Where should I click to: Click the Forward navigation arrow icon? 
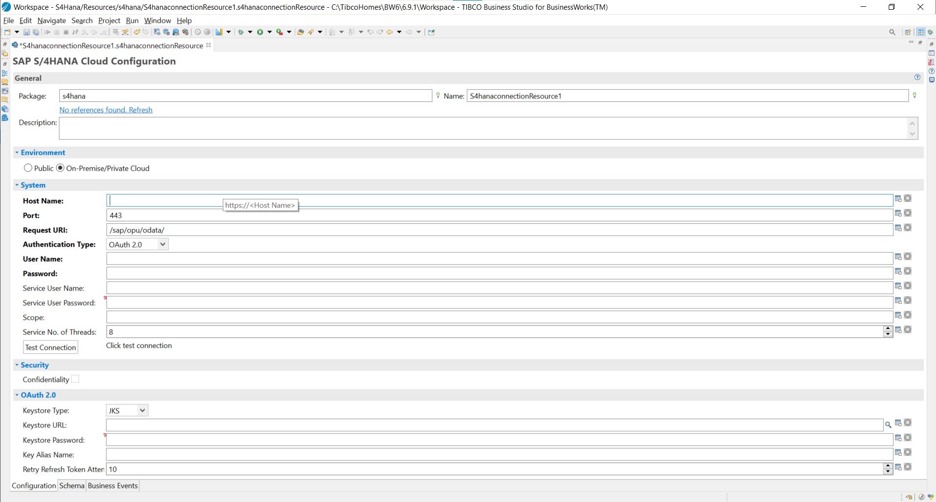[x=409, y=32]
